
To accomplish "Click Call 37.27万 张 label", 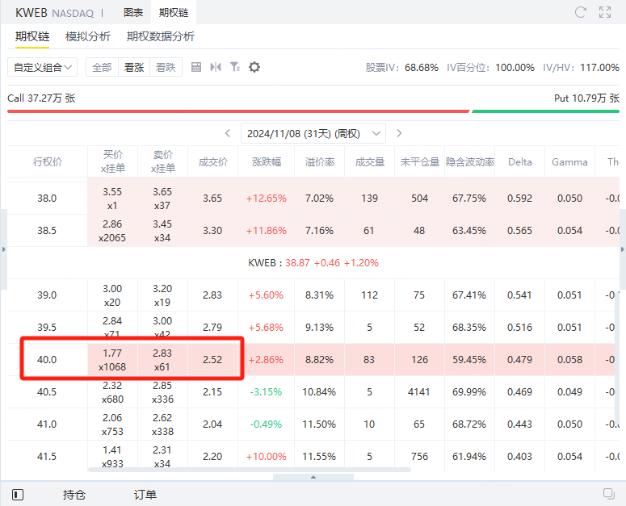I will (x=41, y=98).
